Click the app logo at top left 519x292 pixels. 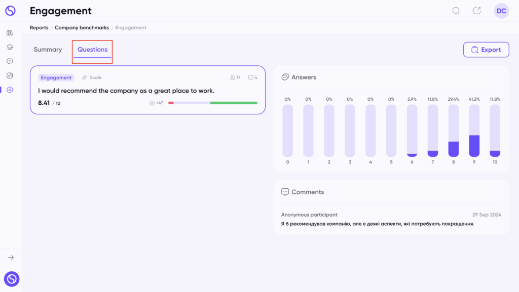click(10, 11)
